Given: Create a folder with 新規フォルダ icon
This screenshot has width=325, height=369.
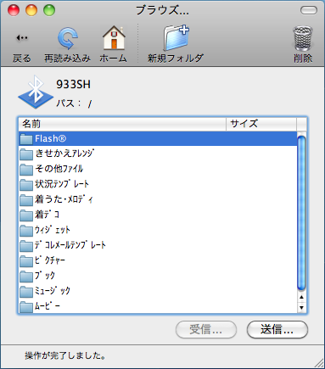Looking at the screenshot, I should 176,38.
